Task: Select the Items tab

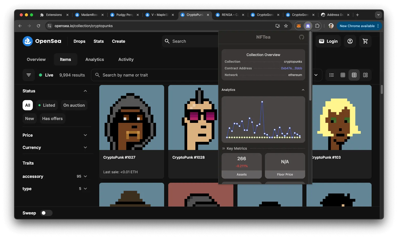Action: point(65,59)
